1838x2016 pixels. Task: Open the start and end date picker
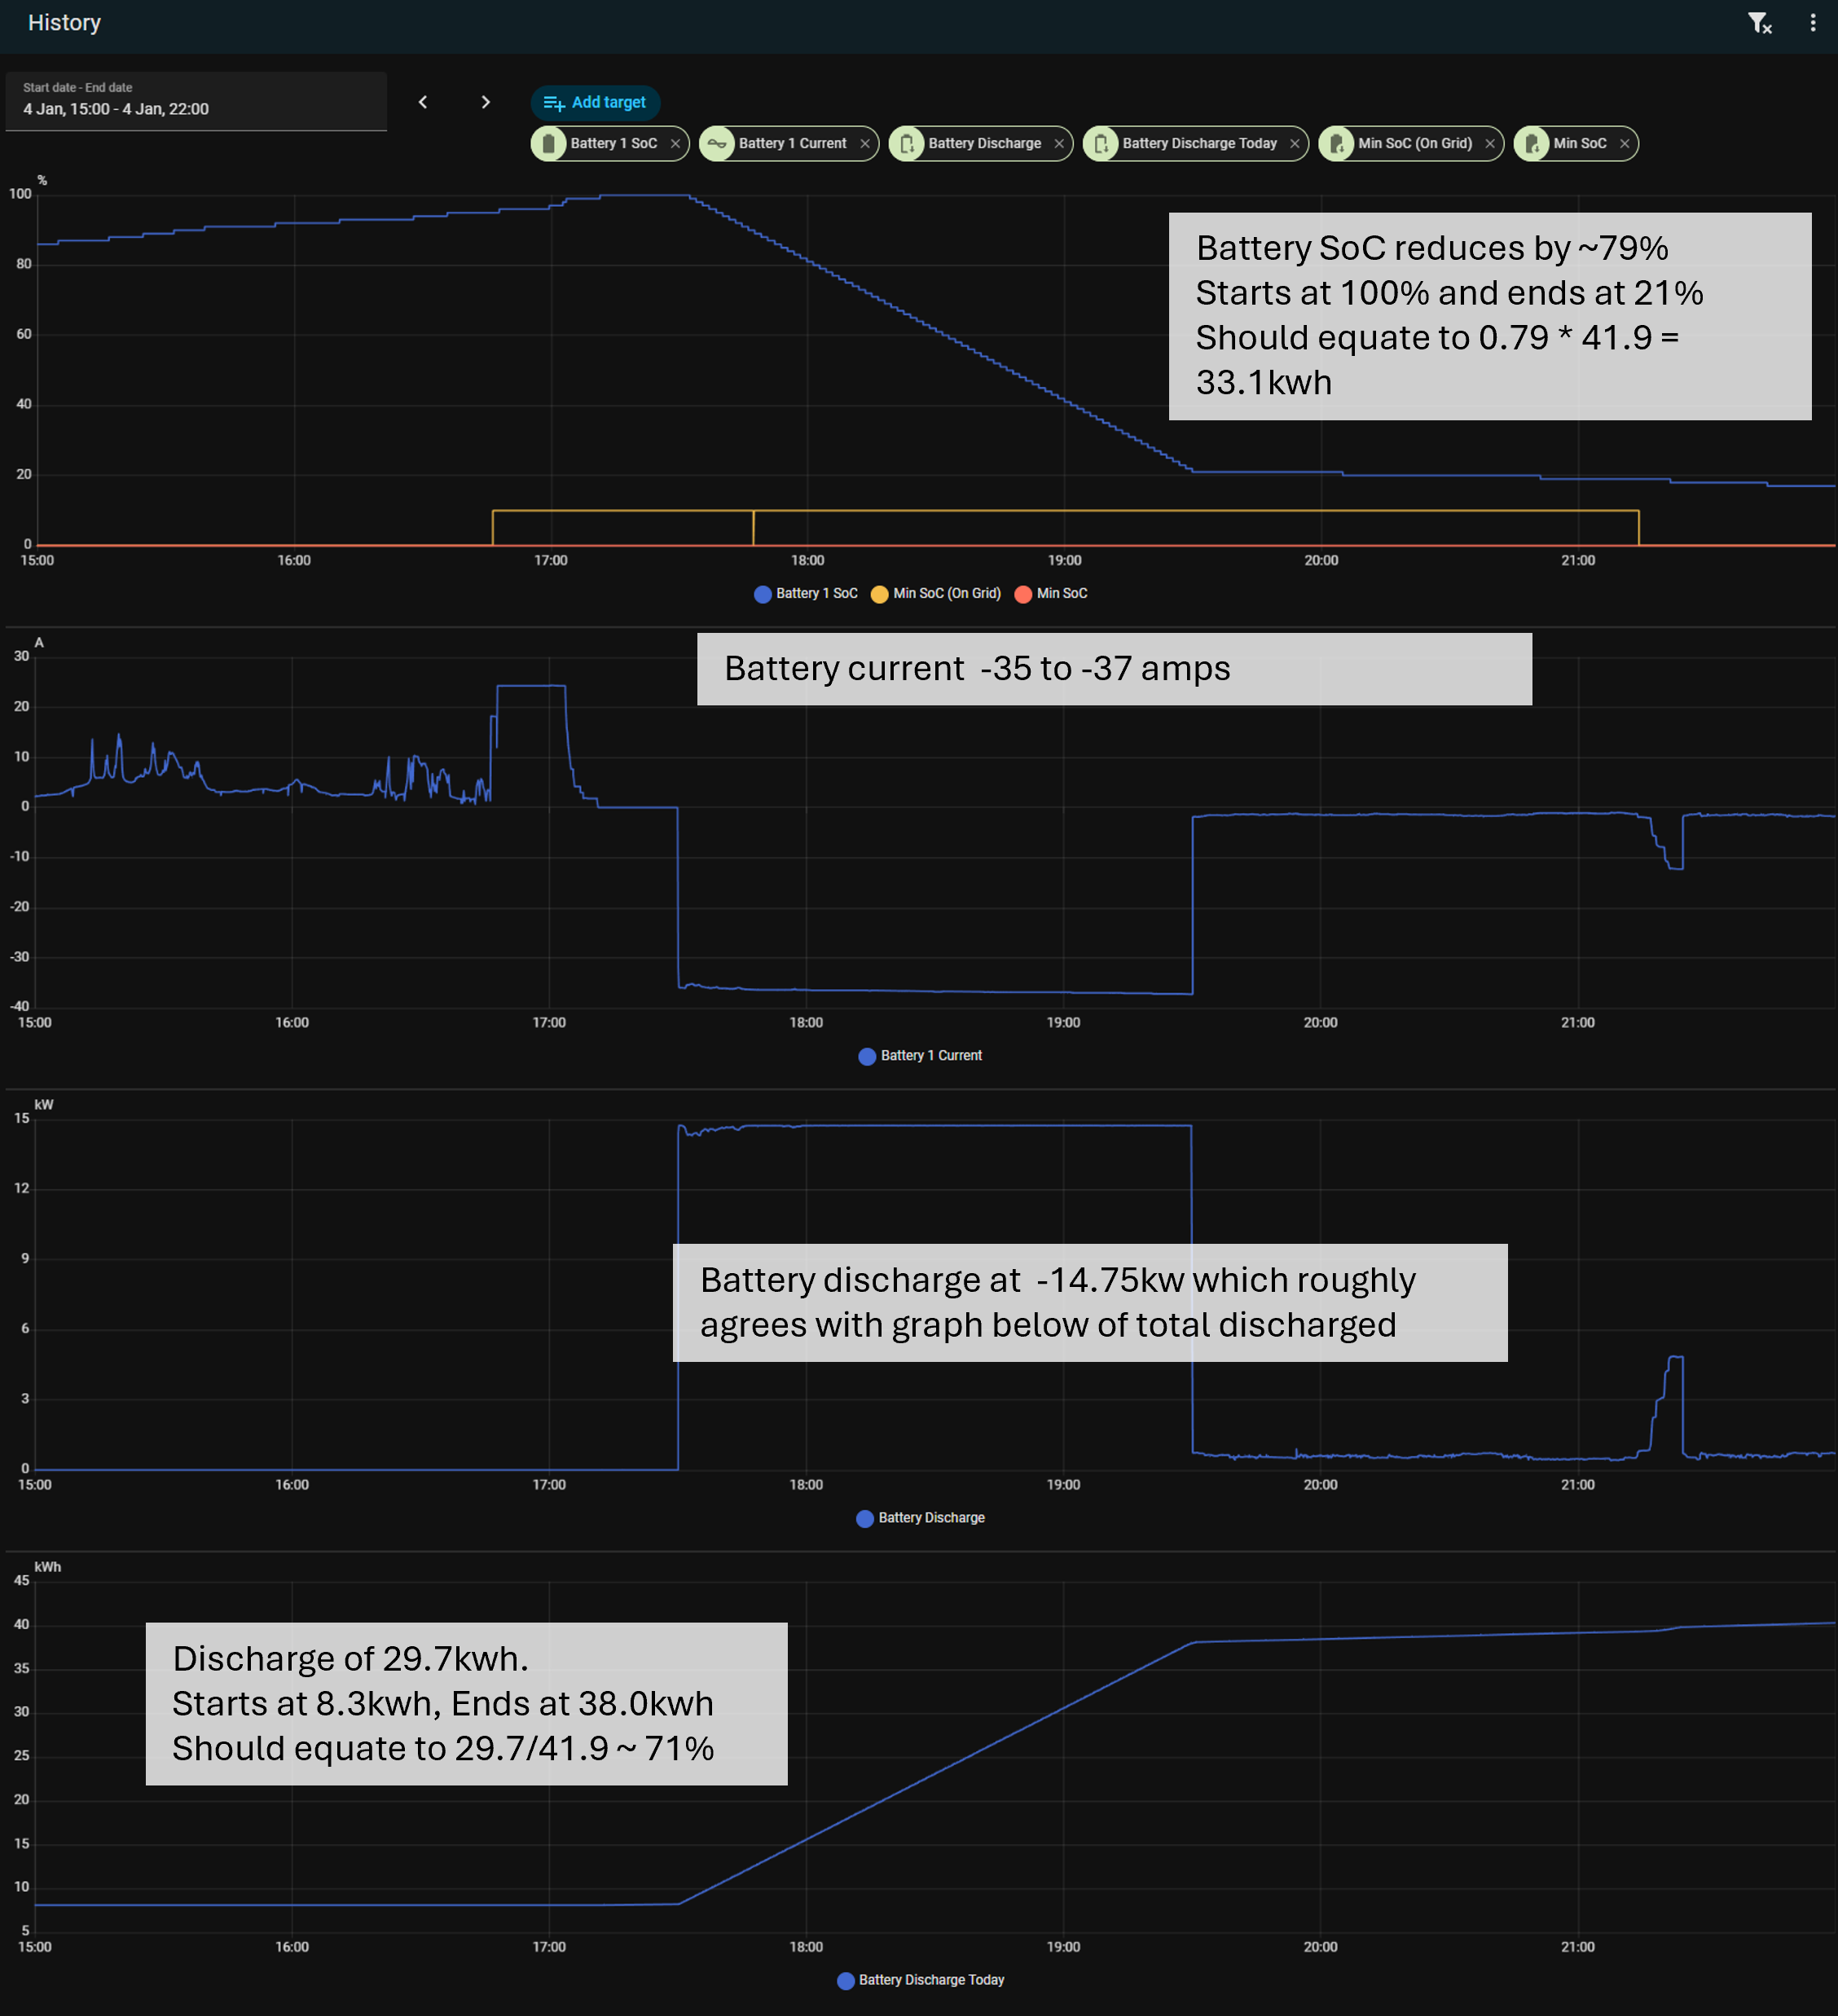[x=196, y=100]
